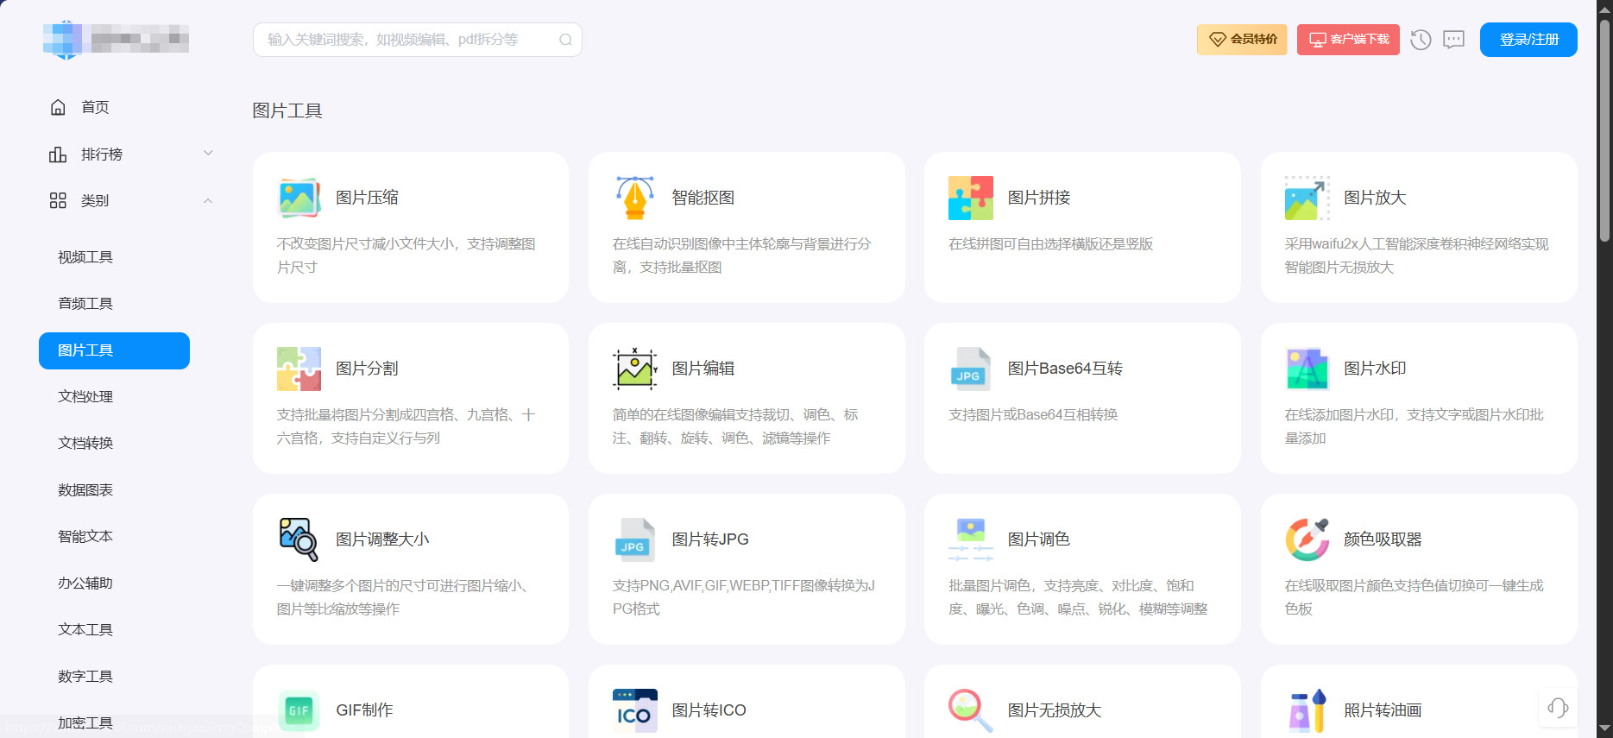Open the GIF制作 tool title

(364, 710)
